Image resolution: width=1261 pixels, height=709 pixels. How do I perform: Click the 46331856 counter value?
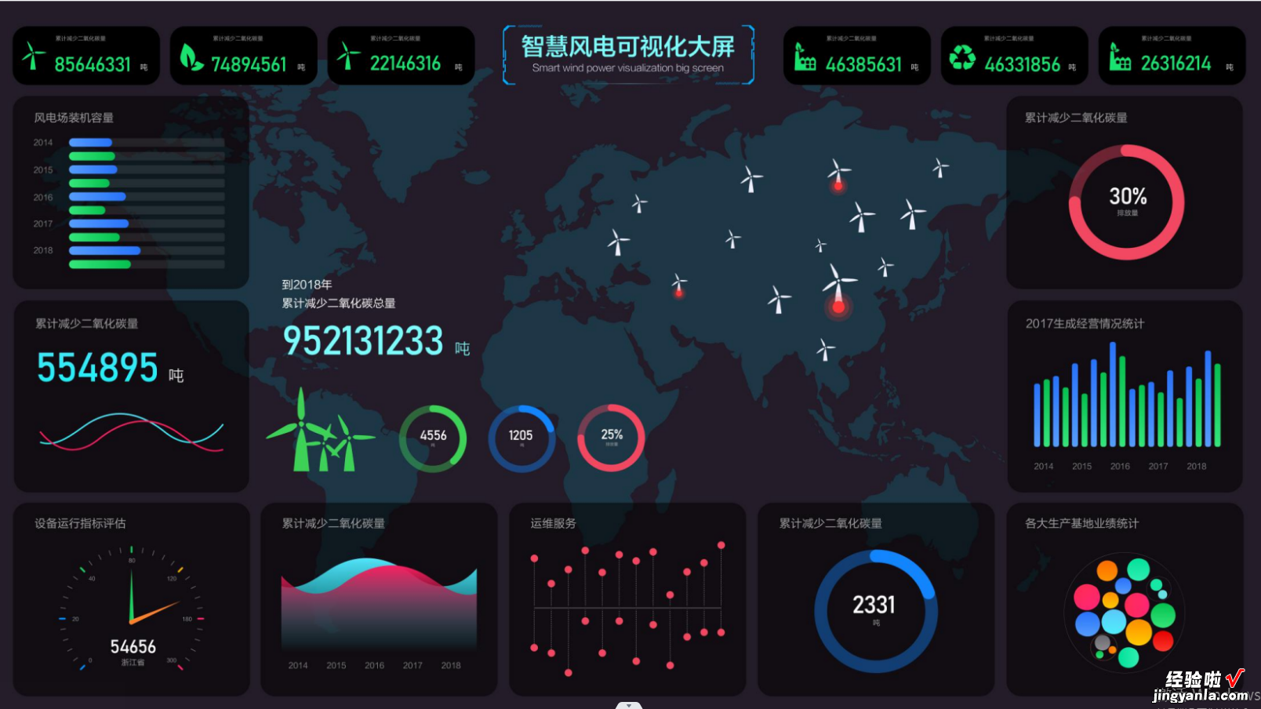(1023, 64)
